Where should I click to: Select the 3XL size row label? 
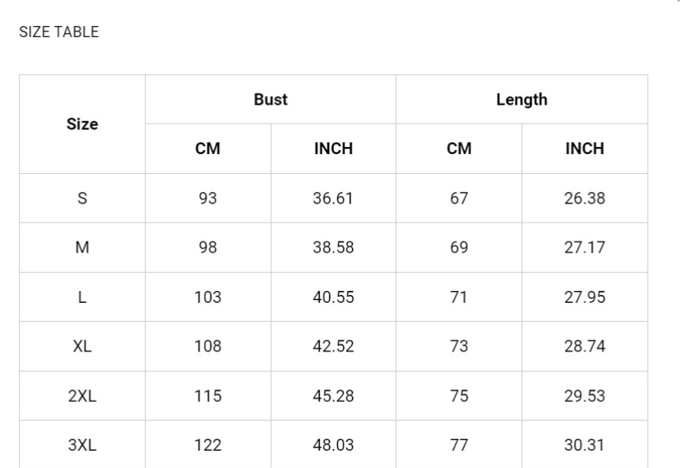(83, 445)
